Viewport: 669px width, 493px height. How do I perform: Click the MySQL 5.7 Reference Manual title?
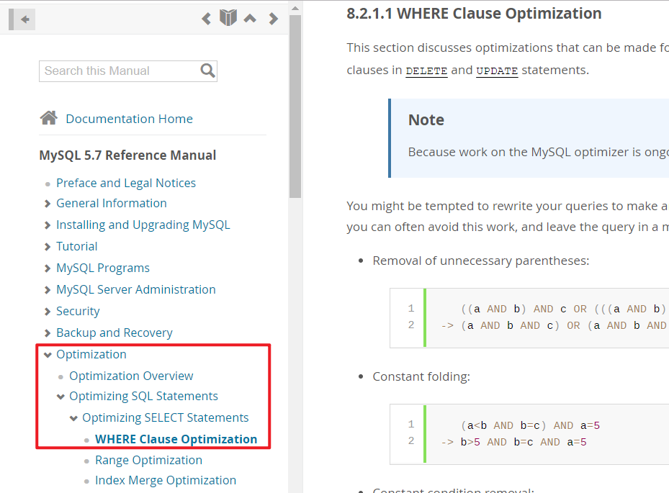127,155
